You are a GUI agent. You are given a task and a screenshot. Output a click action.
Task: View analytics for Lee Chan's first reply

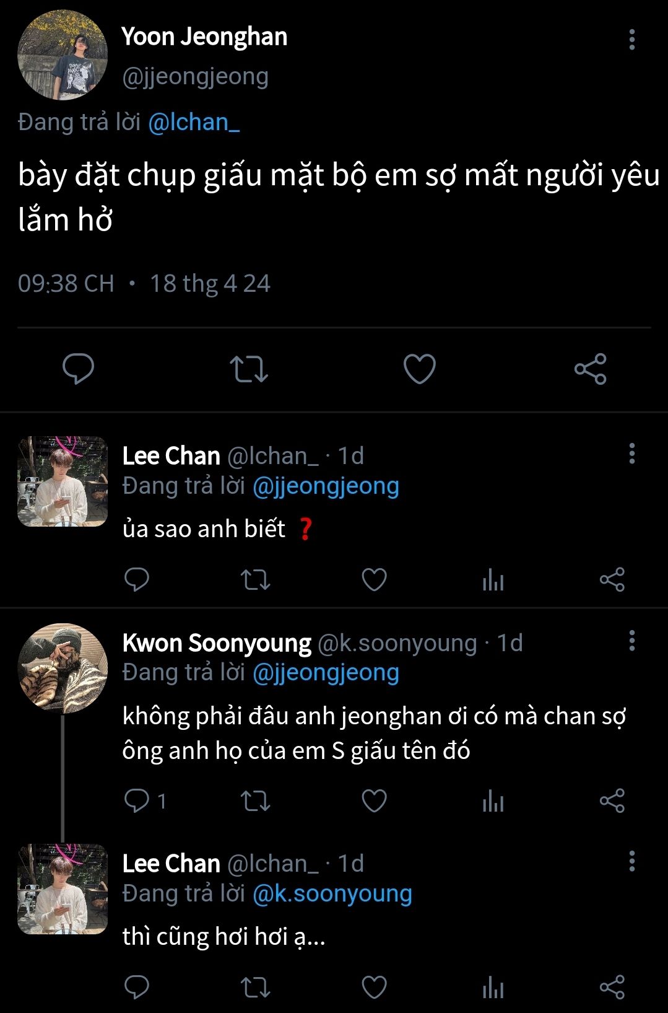493,581
